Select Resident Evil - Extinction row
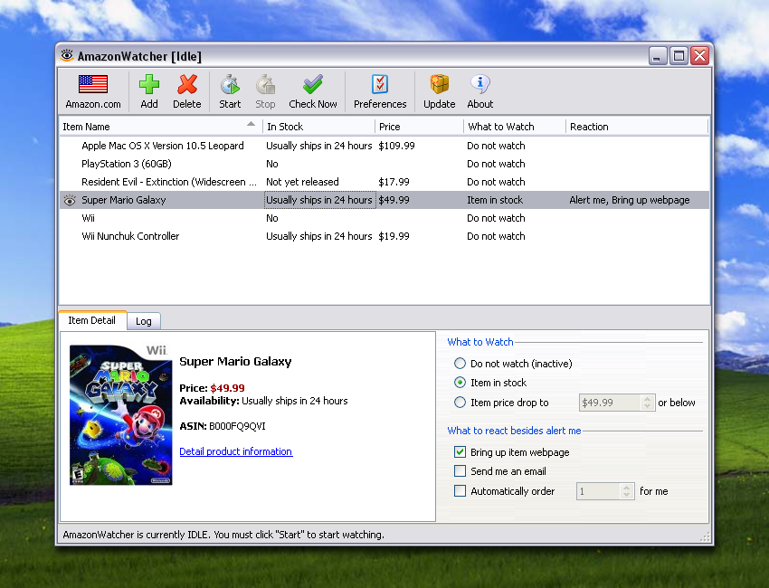The width and height of the screenshot is (769, 588). [384, 182]
